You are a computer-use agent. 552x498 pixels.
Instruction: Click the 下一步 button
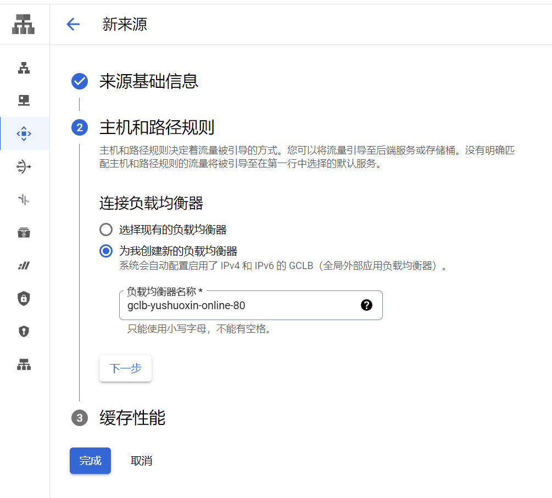pos(125,368)
